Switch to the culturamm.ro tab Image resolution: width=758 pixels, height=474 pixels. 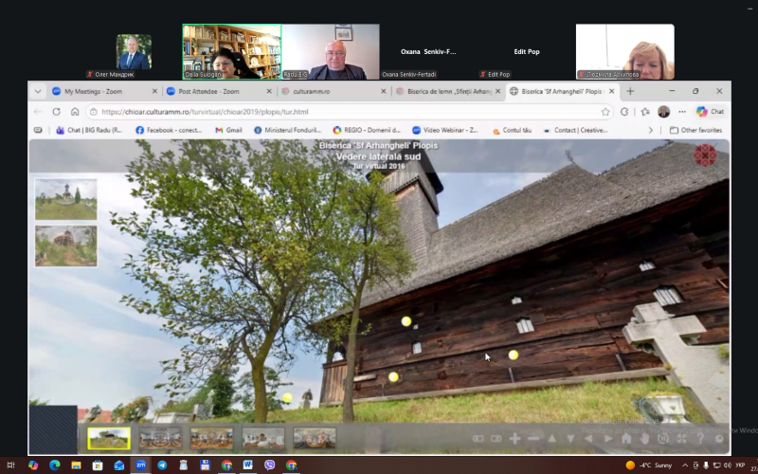pyautogui.click(x=332, y=91)
